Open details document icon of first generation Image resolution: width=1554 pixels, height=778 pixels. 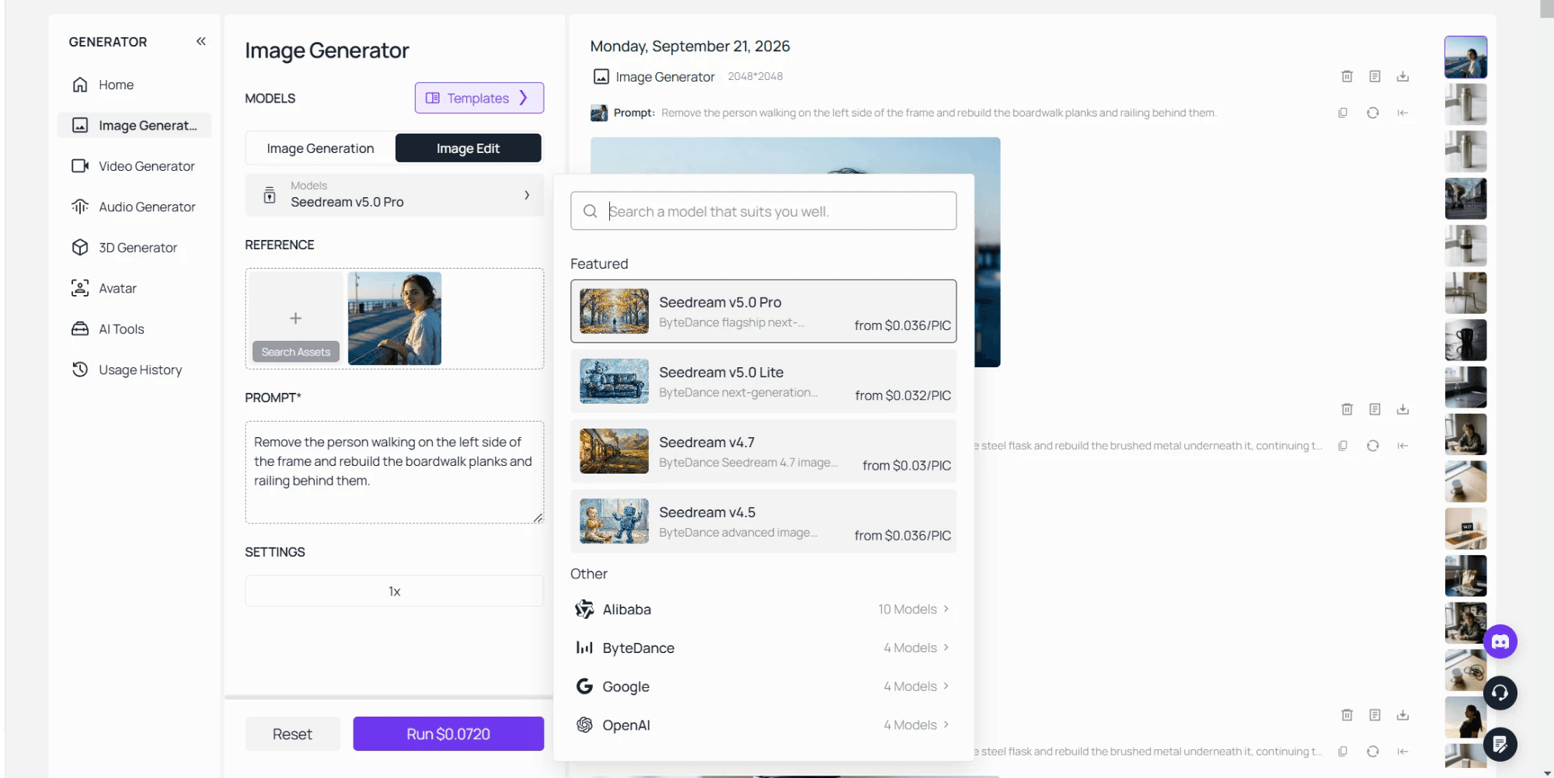(1375, 76)
